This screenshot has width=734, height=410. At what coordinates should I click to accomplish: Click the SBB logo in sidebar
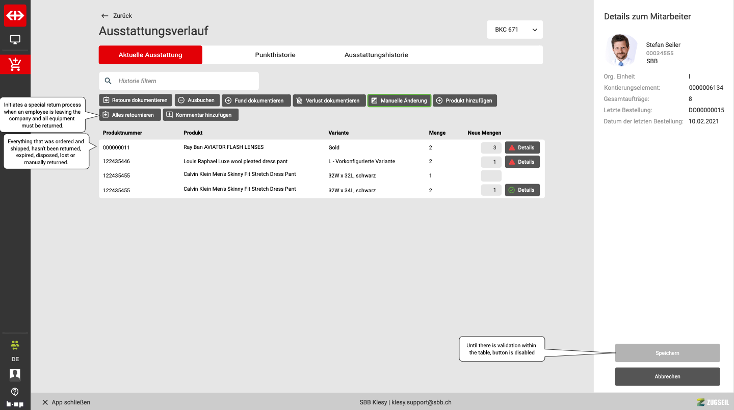click(x=15, y=15)
